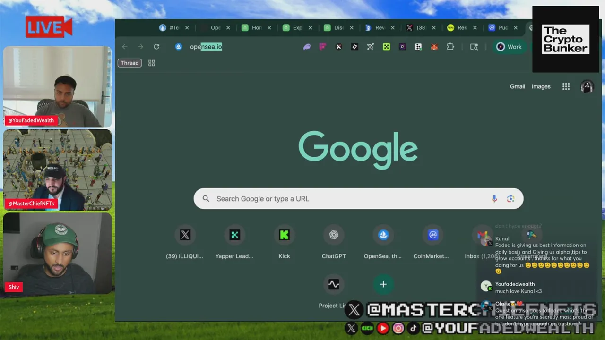This screenshot has height=340, width=605.
Task: Open the OpenSea shortcut tile
Action: click(383, 243)
